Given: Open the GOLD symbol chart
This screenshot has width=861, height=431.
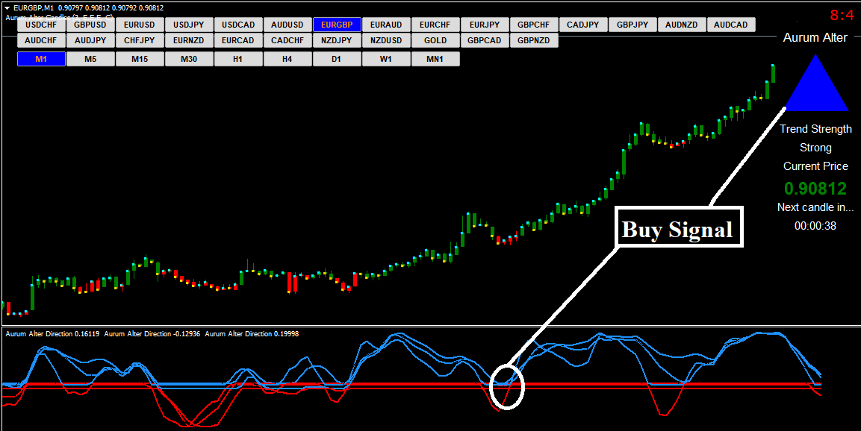Looking at the screenshot, I should (435, 40).
